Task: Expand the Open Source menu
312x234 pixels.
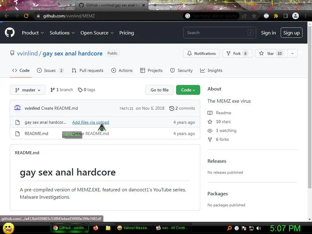Action: [97, 33]
